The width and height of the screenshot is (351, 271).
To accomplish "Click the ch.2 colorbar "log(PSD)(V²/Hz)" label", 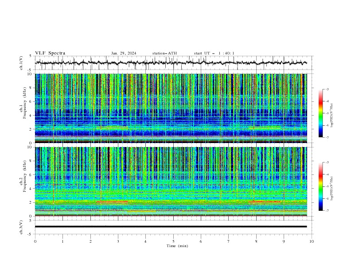I will click(331, 189).
